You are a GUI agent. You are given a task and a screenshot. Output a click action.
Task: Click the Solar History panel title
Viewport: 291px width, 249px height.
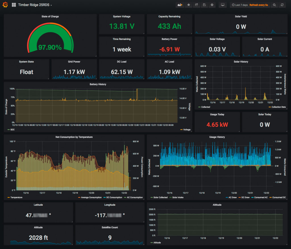[x=241, y=62]
